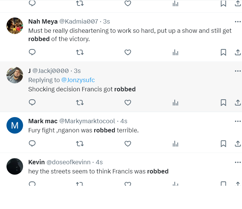
Task: Open the @Jonzysufc profile link
Action: 78,80
